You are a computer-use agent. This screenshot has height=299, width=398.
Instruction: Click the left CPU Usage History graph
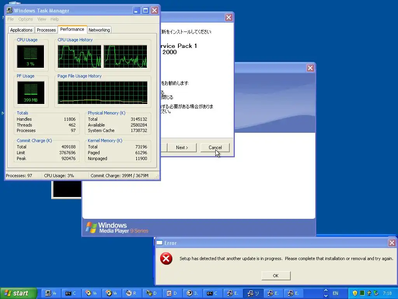point(79,56)
